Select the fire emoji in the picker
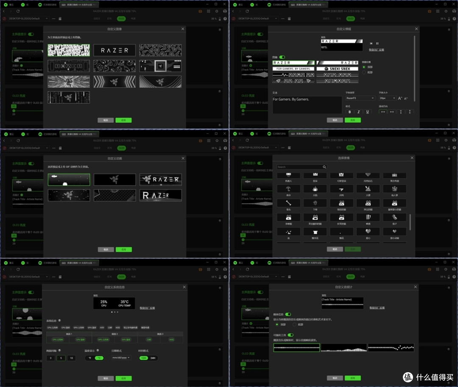Image resolution: width=458 pixels, height=387 pixels. pyautogui.click(x=315, y=189)
